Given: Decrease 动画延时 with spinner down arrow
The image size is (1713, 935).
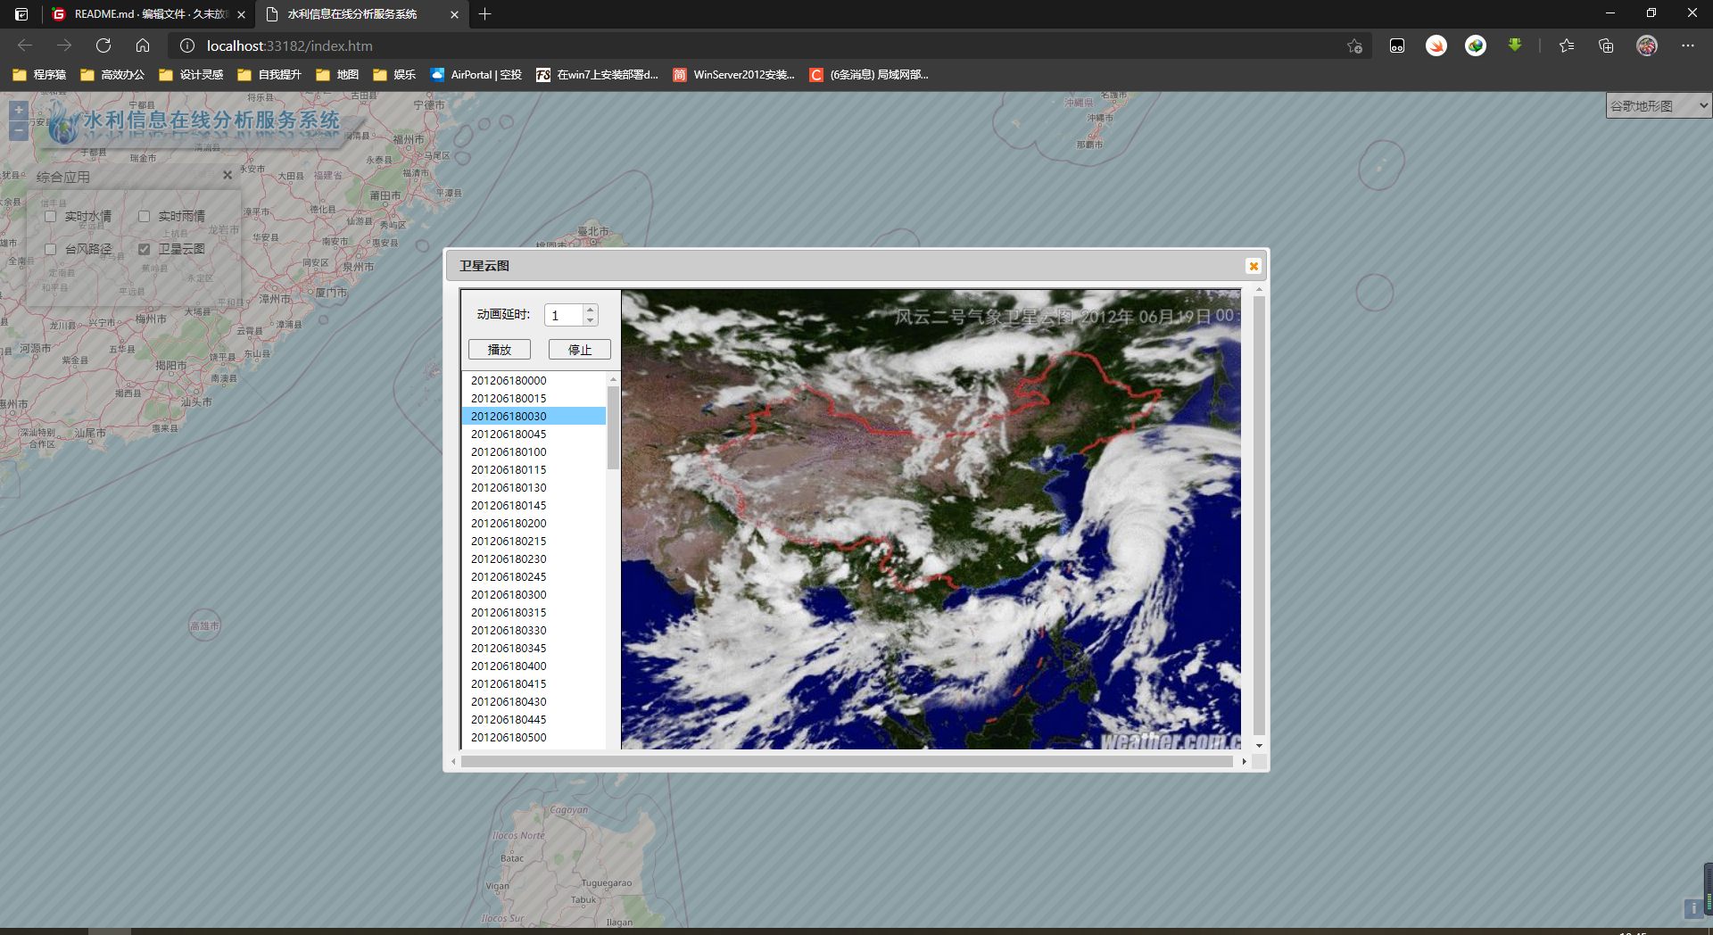Looking at the screenshot, I should tap(590, 320).
